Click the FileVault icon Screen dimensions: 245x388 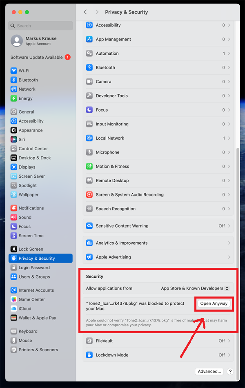[x=89, y=341]
